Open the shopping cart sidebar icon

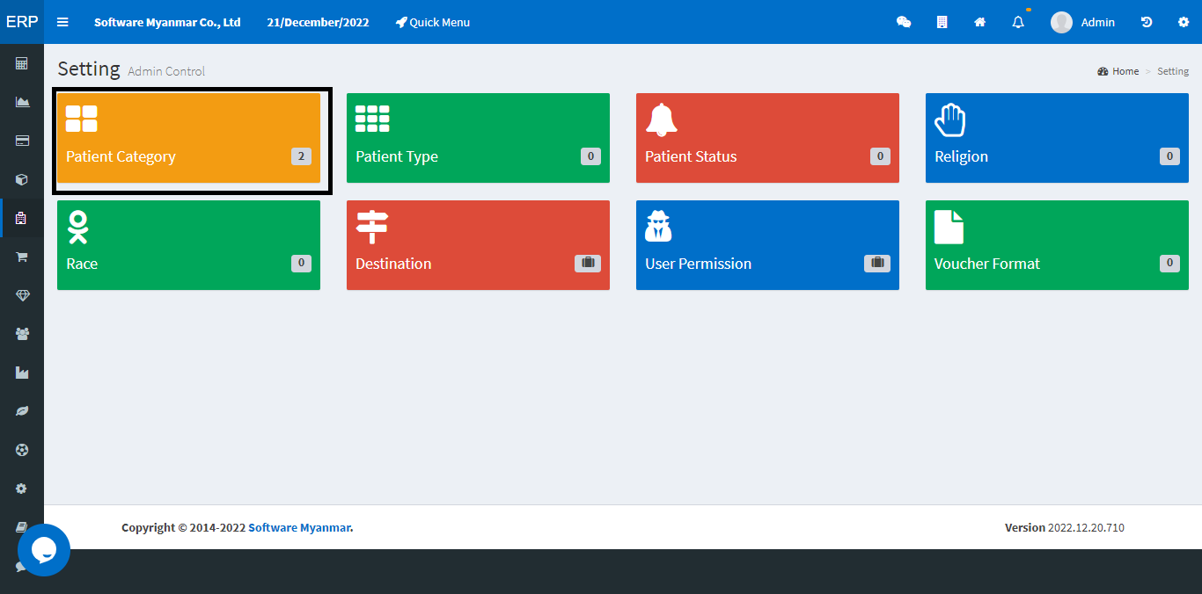pos(22,257)
